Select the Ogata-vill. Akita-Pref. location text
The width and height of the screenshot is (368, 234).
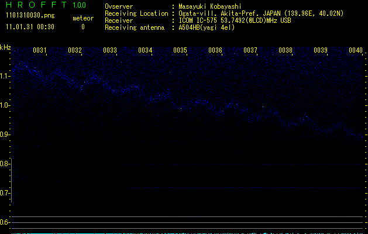pos(261,13)
